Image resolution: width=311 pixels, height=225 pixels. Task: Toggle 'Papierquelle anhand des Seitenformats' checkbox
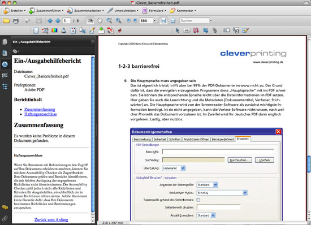click(198, 200)
